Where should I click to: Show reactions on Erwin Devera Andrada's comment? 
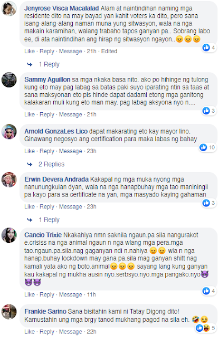coord(209,203)
